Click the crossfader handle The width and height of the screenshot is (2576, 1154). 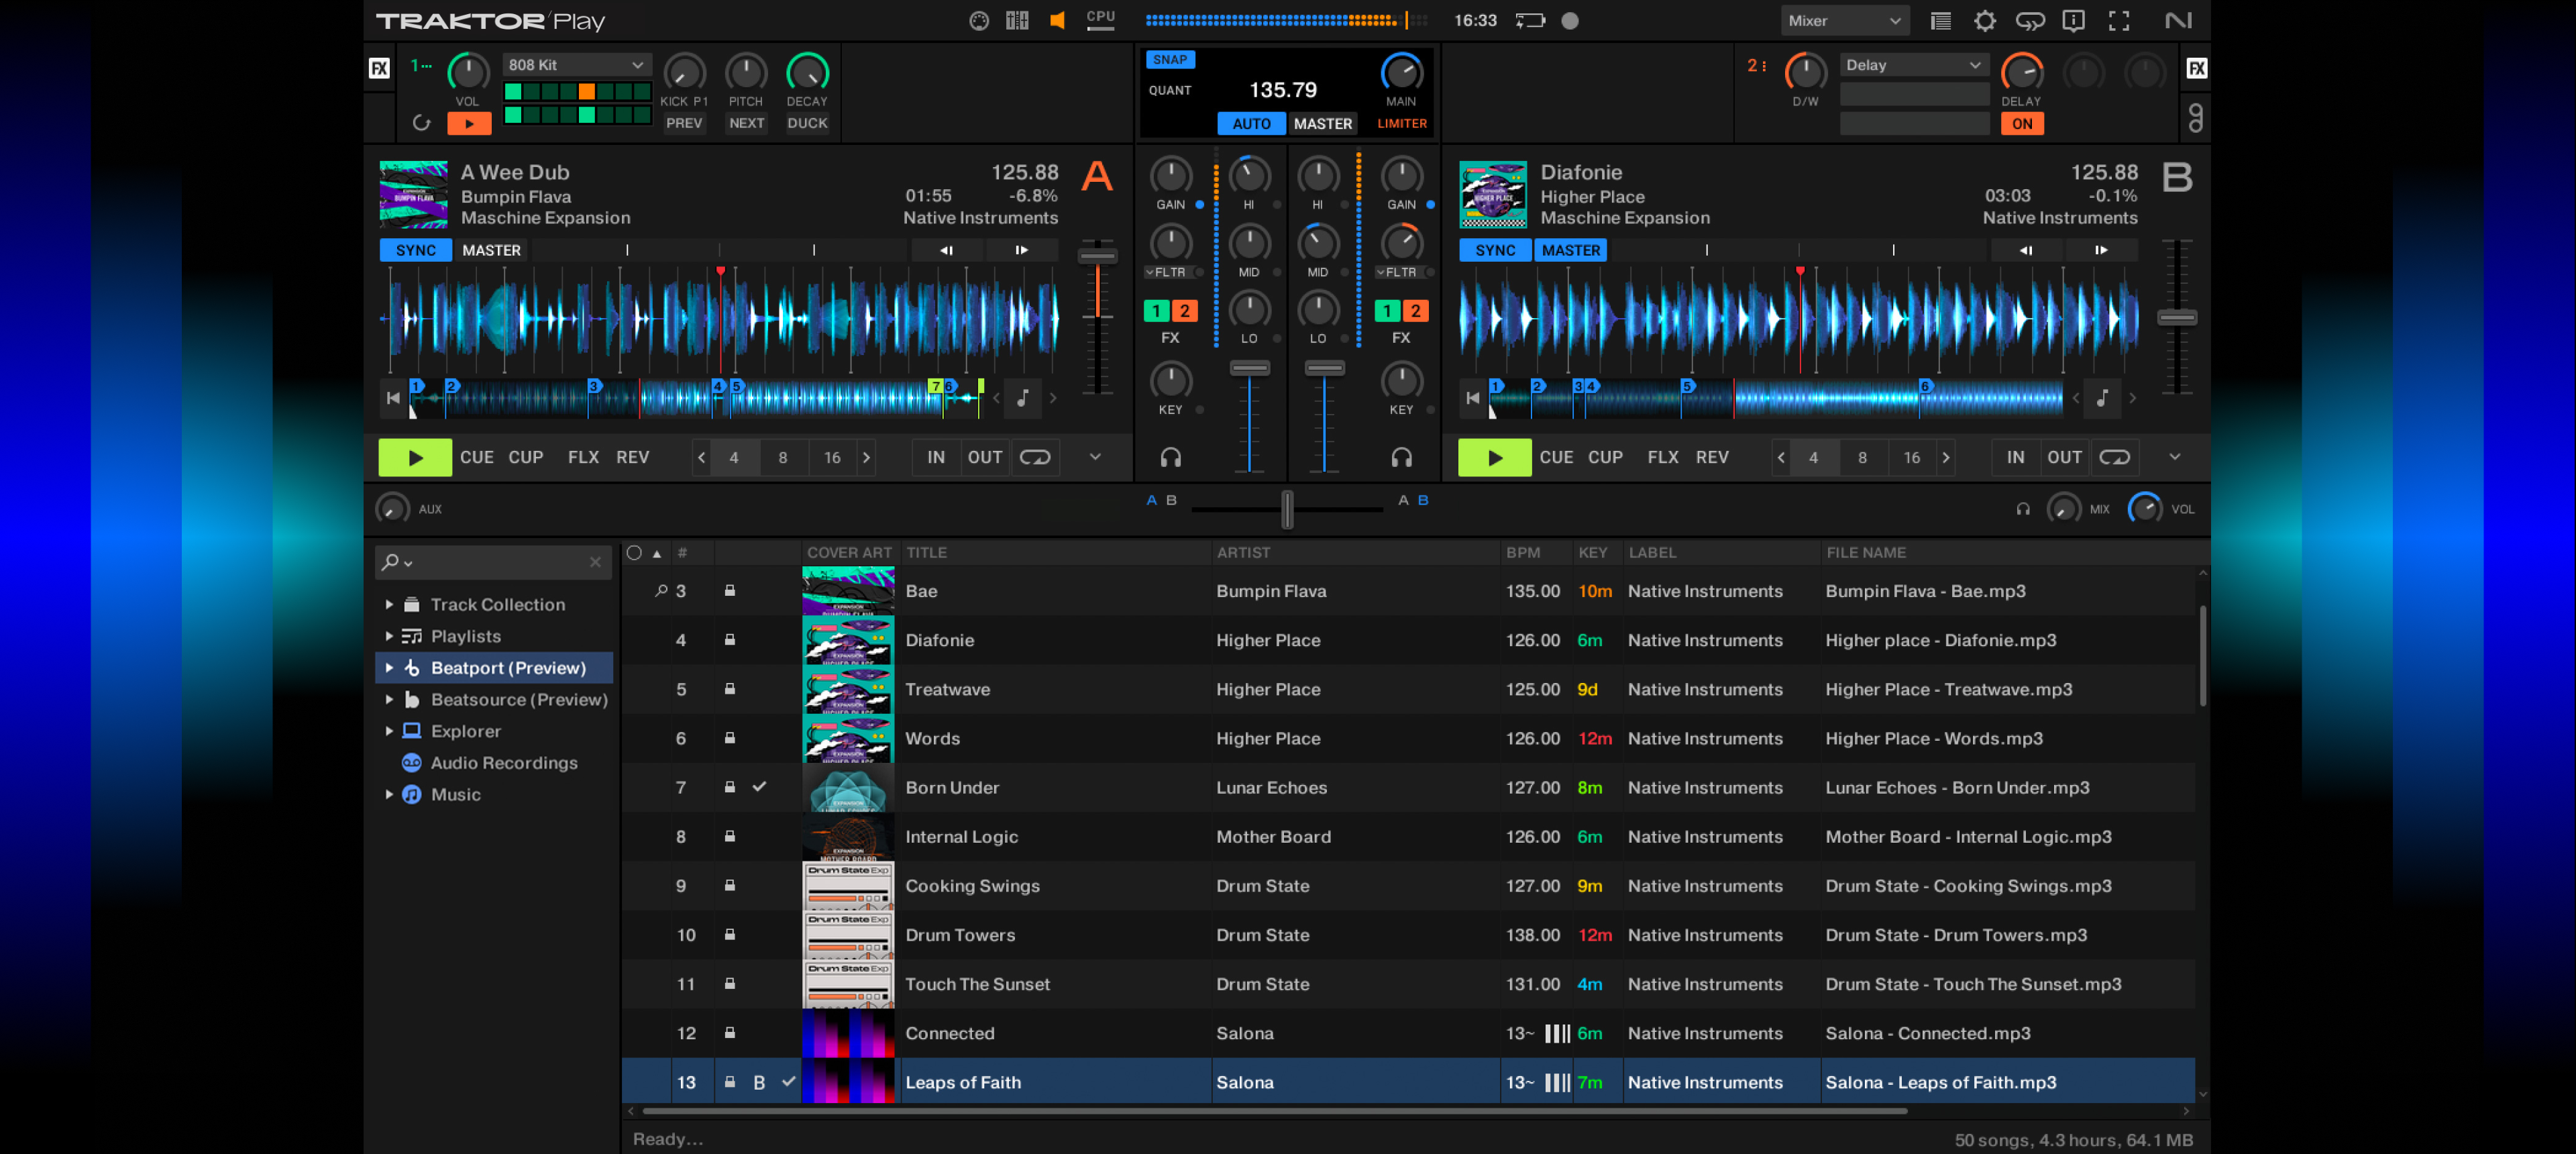(1287, 509)
